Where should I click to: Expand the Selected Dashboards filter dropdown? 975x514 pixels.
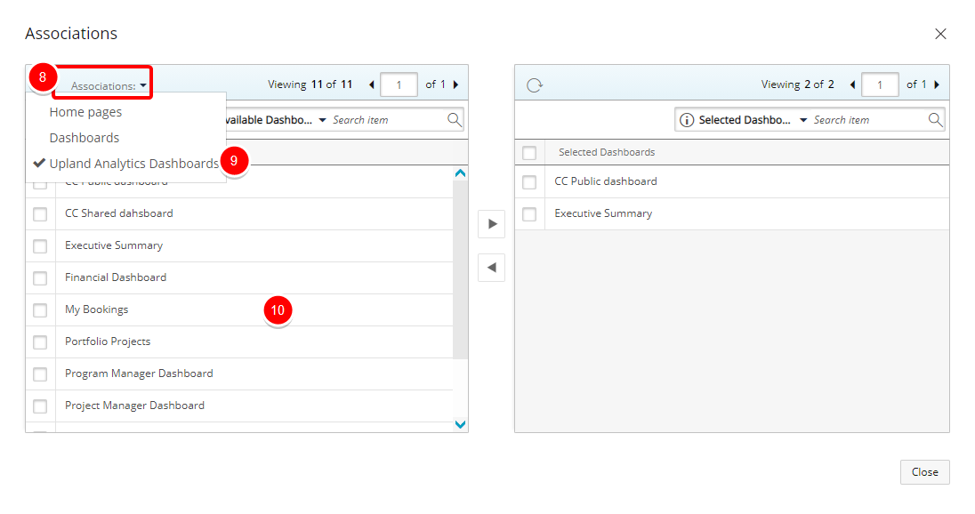pyautogui.click(x=802, y=120)
